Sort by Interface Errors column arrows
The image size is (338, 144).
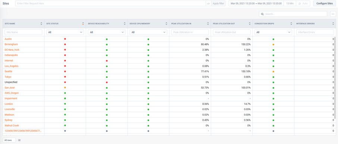[x=333, y=24]
